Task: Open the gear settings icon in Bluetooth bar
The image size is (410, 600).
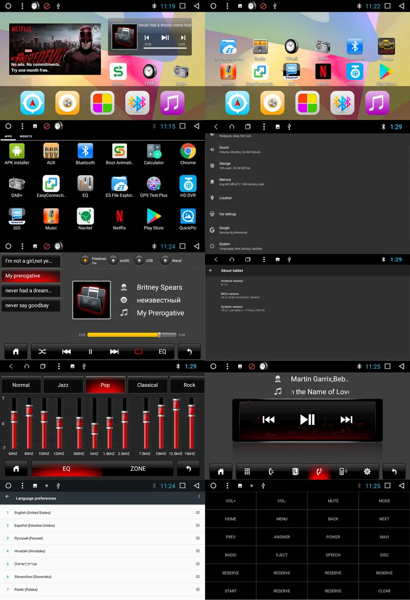Action: point(367,471)
